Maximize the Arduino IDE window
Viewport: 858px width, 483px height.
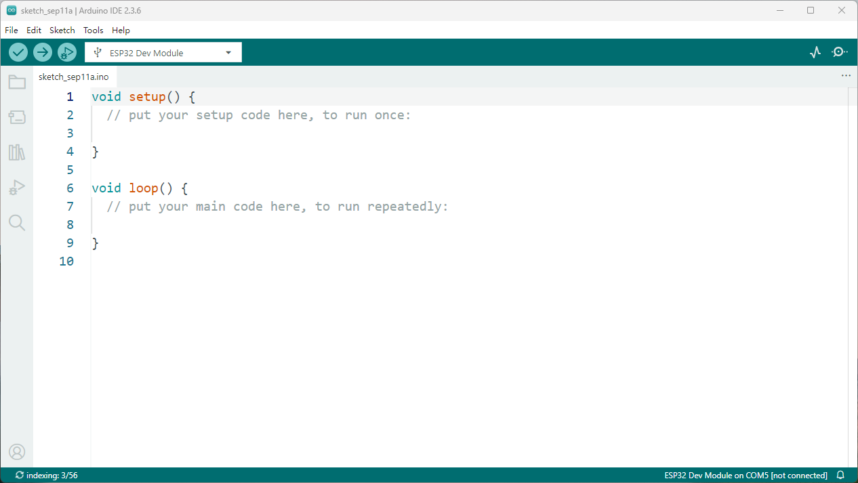[811, 11]
